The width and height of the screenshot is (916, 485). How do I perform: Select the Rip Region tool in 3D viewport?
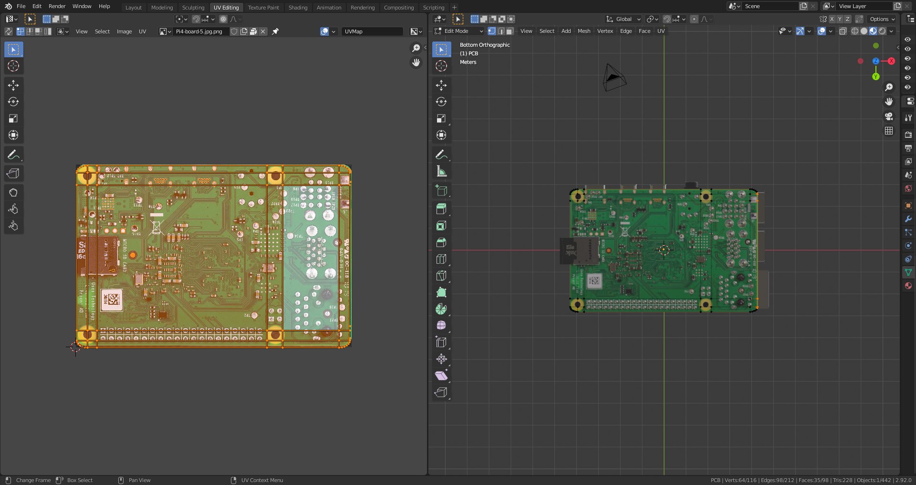click(442, 392)
